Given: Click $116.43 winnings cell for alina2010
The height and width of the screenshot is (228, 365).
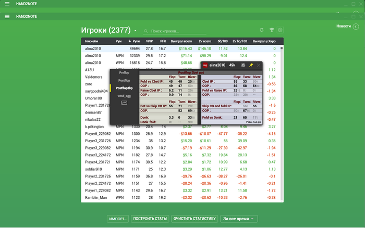Looking at the screenshot, I should (x=185, y=48).
